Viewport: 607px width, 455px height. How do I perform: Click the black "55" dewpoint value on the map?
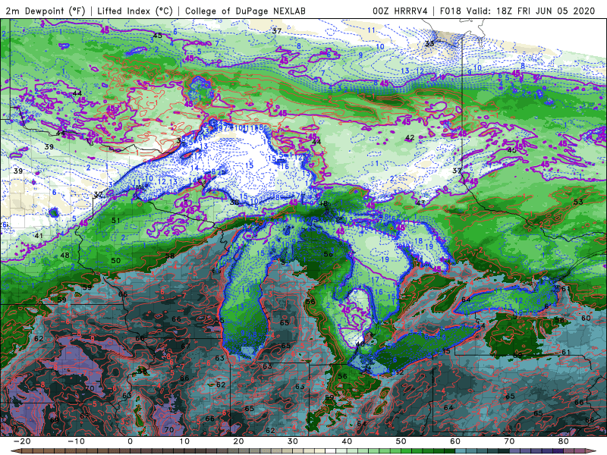pyautogui.click(x=219, y=320)
